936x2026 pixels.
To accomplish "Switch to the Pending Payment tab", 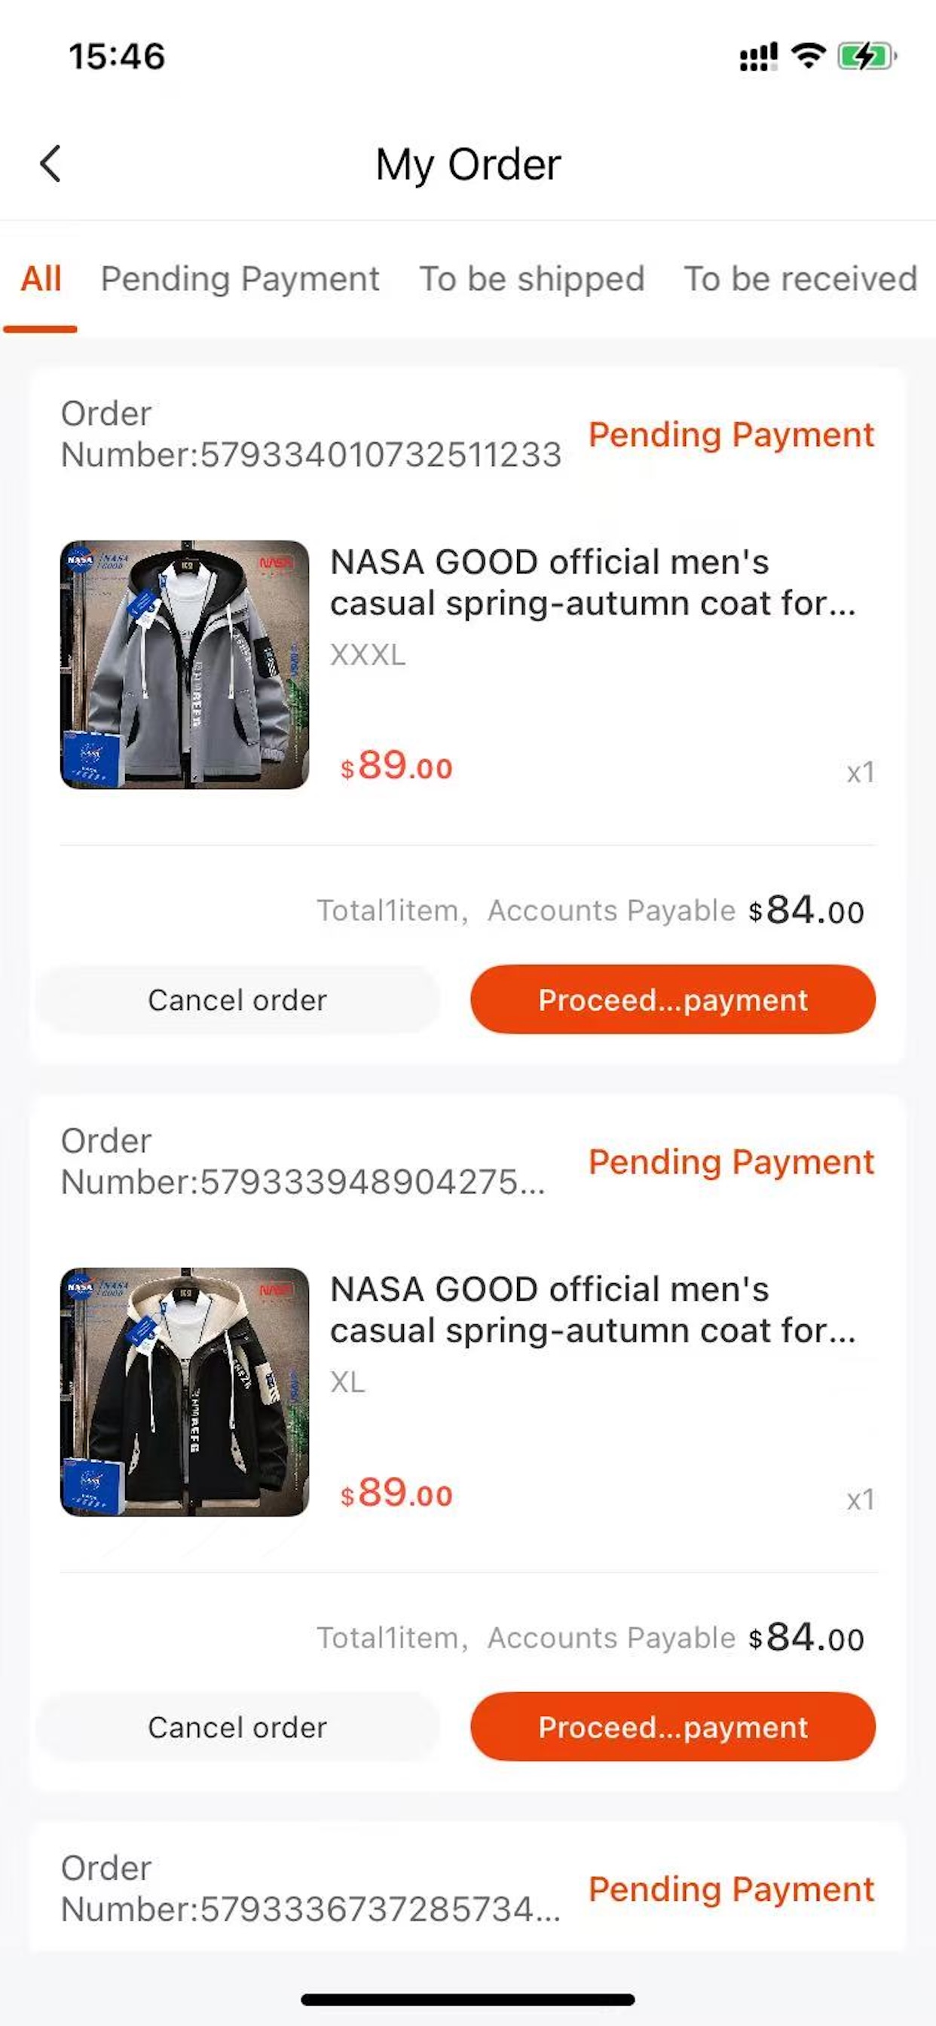I will point(240,278).
